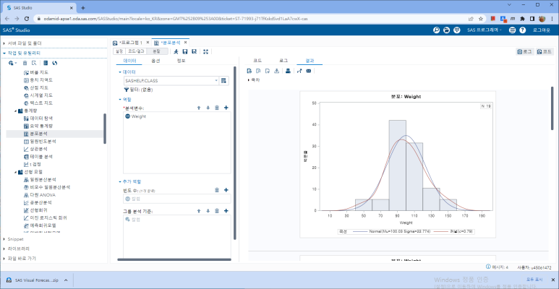Viewport: 559px width, 289px height.
Task: Switch to the 옵션 tab
Action: point(155,61)
